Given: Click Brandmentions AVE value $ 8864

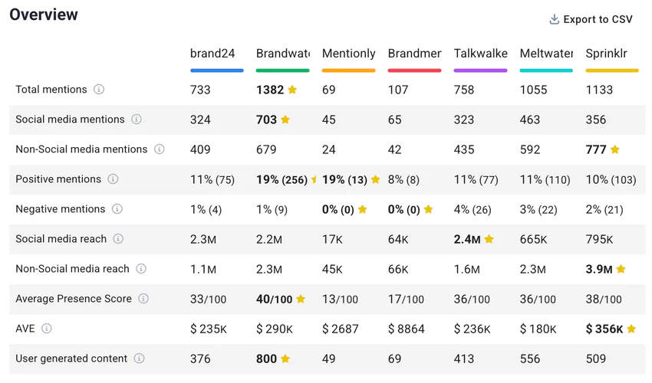Looking at the screenshot, I should [407, 329].
